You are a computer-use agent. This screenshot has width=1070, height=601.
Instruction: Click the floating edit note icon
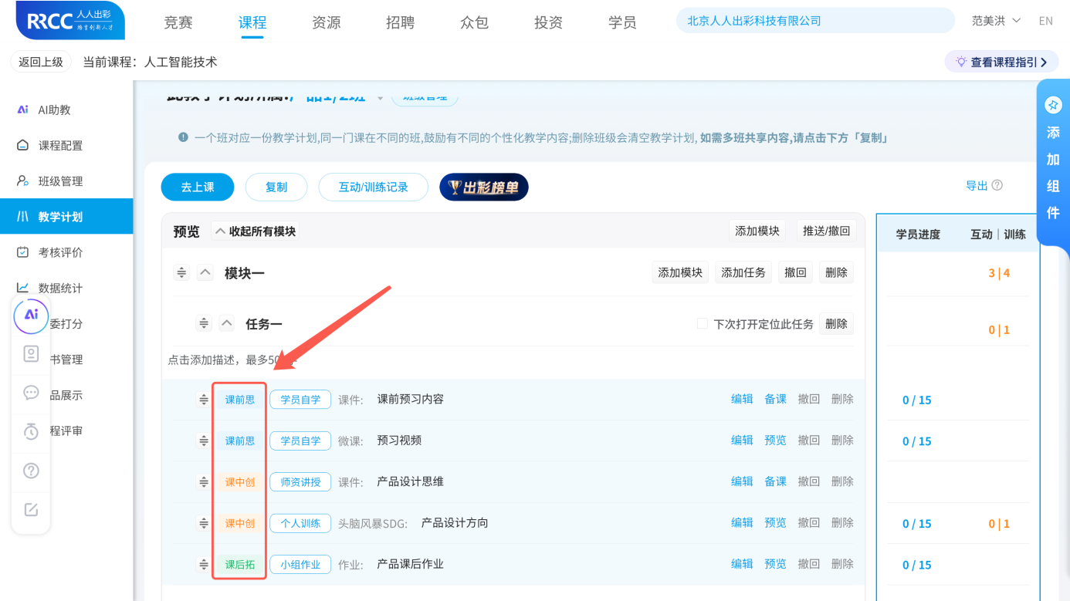31,510
